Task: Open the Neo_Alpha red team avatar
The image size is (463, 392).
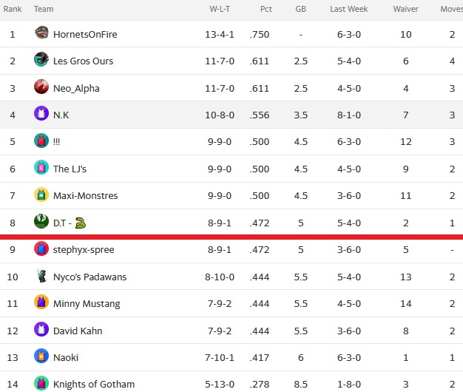Action: pos(41,87)
